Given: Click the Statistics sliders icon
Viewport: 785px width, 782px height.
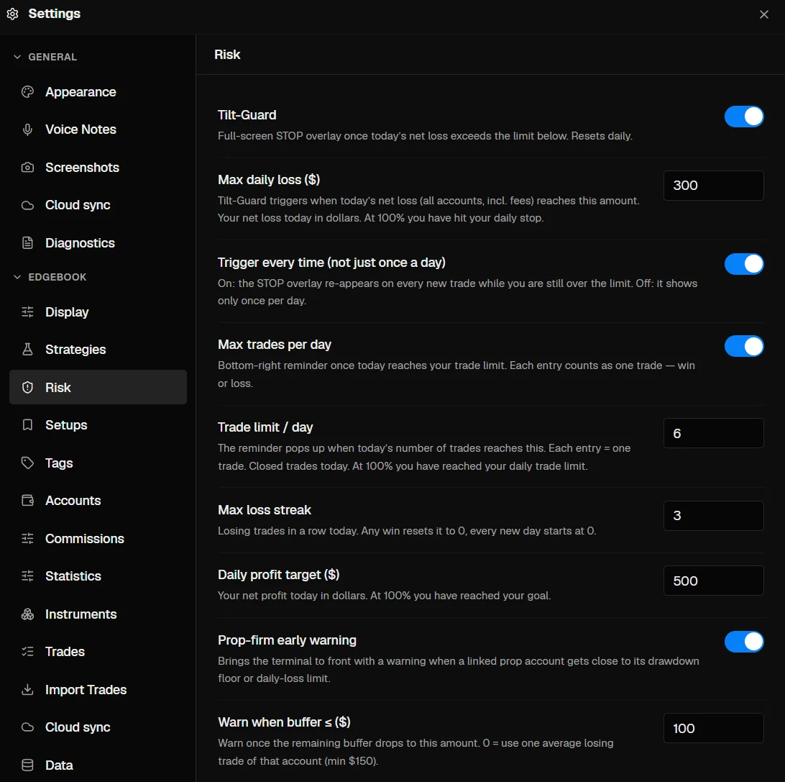Looking at the screenshot, I should [27, 576].
